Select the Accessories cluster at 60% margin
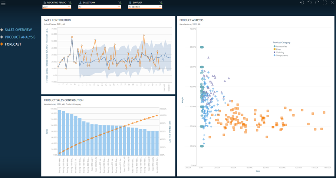Screen dimensions: 336x178 pos(202,47)
